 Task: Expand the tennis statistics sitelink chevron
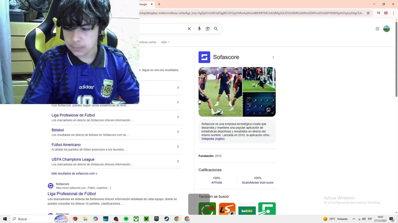(178, 102)
